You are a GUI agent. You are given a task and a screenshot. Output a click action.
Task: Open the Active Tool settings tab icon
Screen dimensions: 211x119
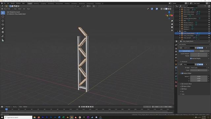coord(176,45)
